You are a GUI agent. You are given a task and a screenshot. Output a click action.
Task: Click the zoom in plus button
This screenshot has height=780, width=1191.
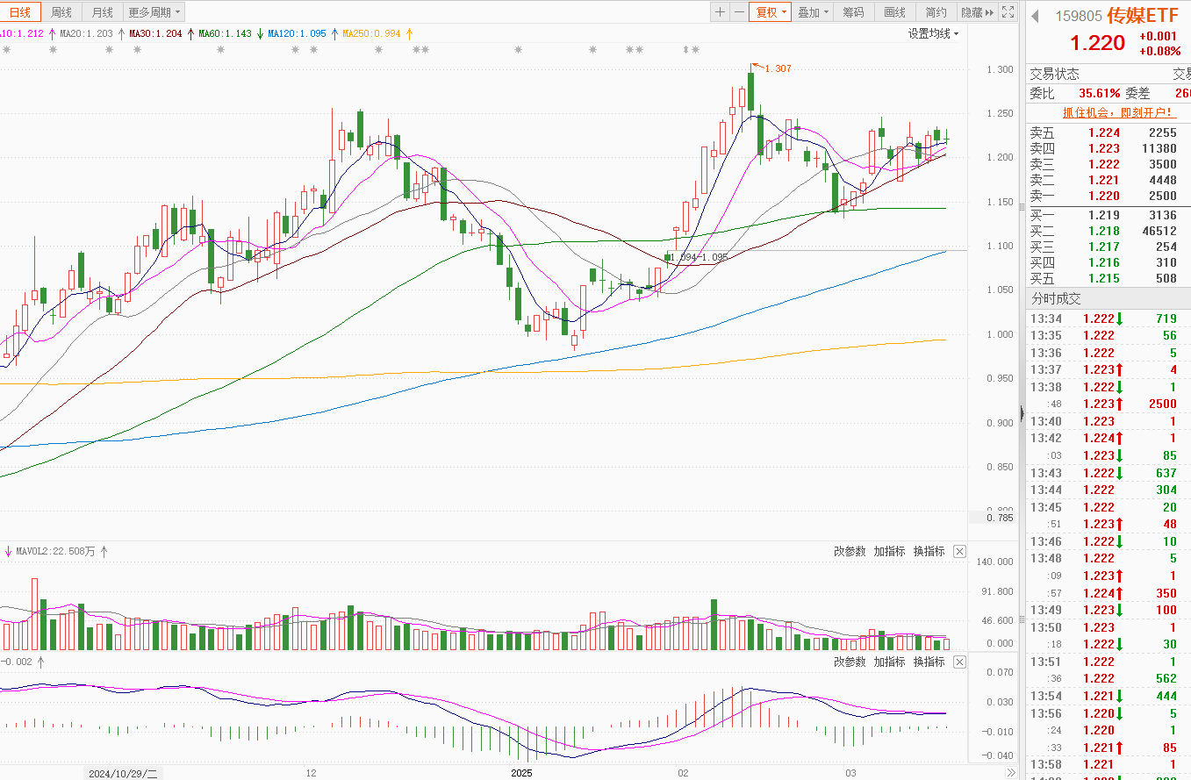720,12
